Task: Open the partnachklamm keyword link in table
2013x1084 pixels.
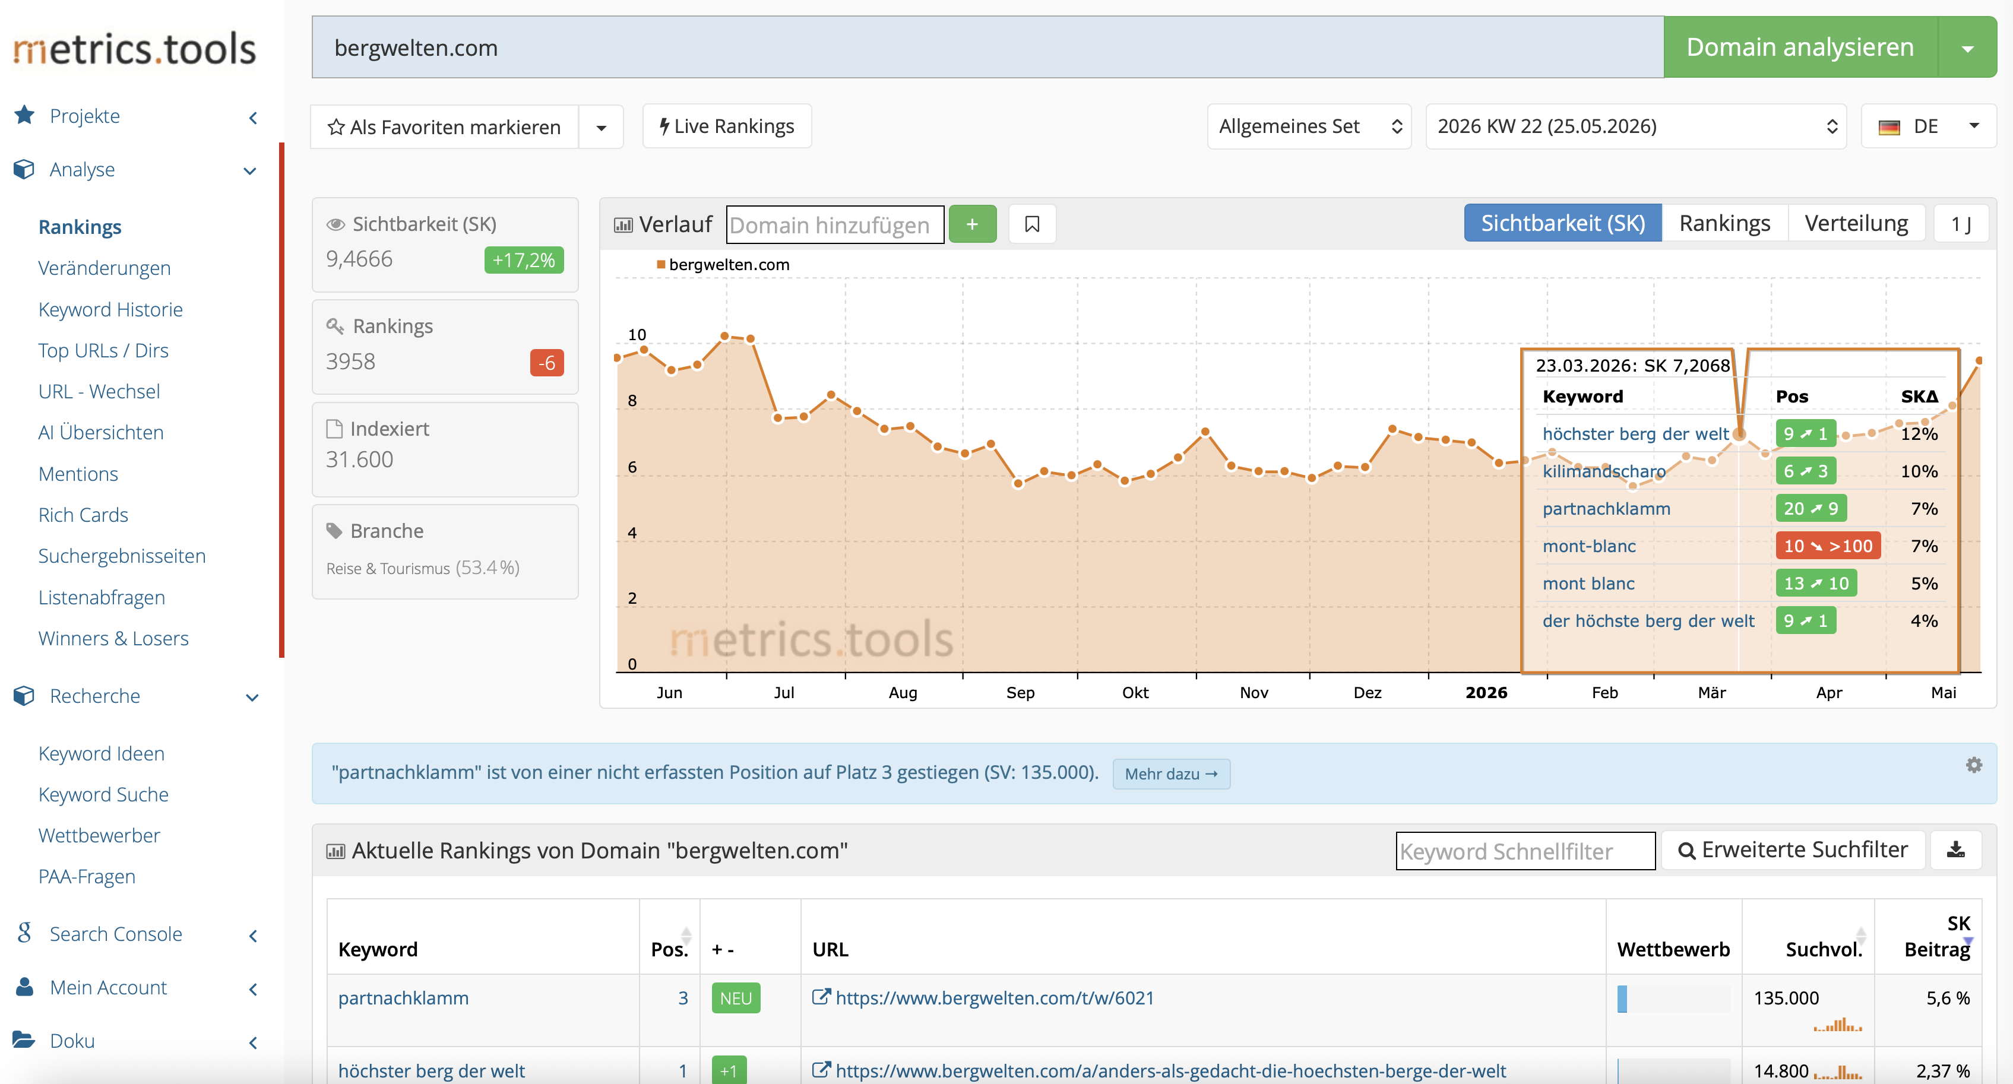Action: tap(403, 998)
